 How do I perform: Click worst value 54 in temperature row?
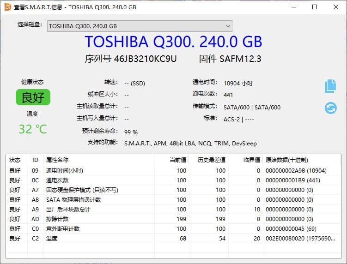(222, 239)
